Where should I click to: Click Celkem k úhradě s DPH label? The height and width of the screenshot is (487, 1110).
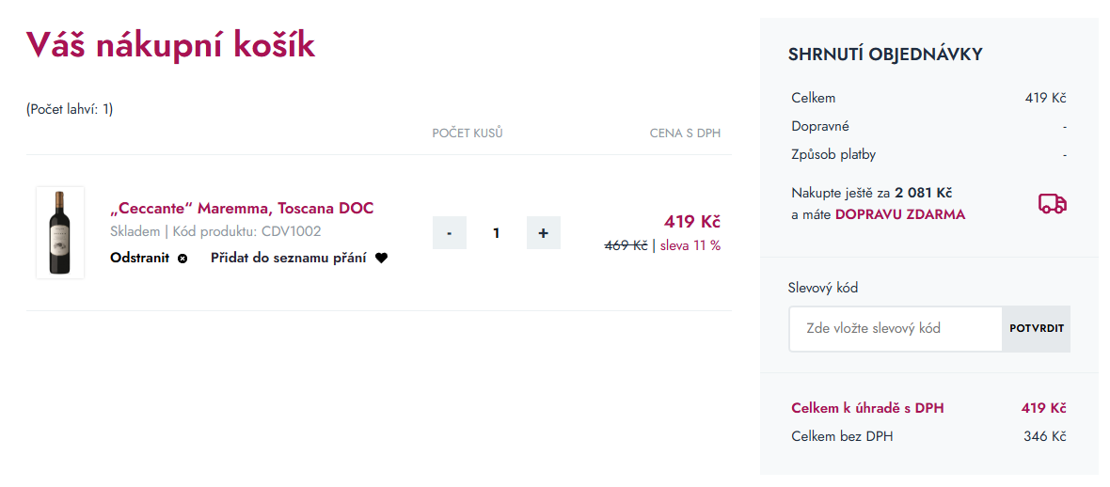pyautogui.click(x=867, y=408)
